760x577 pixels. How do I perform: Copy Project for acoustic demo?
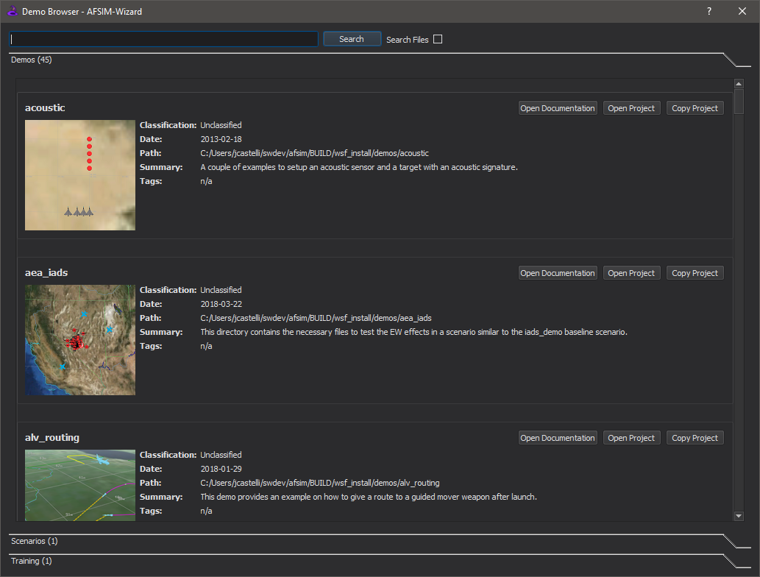[695, 108]
